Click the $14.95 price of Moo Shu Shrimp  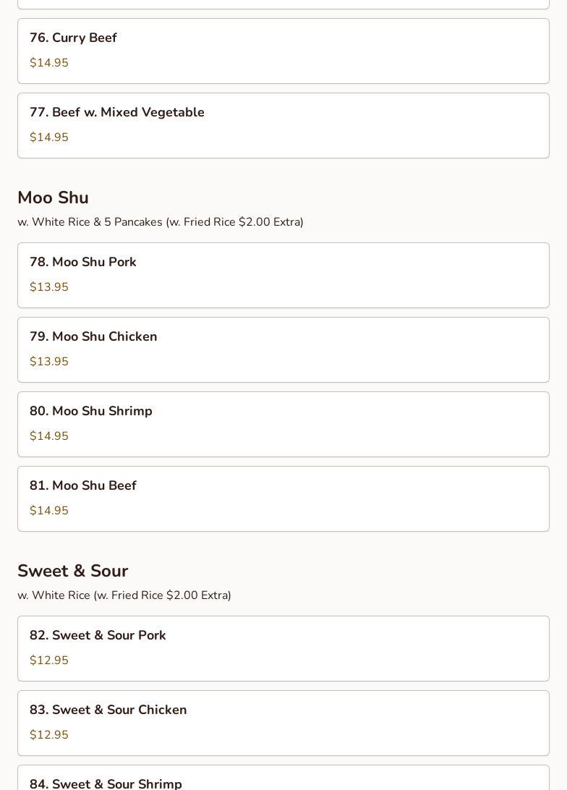(49, 436)
